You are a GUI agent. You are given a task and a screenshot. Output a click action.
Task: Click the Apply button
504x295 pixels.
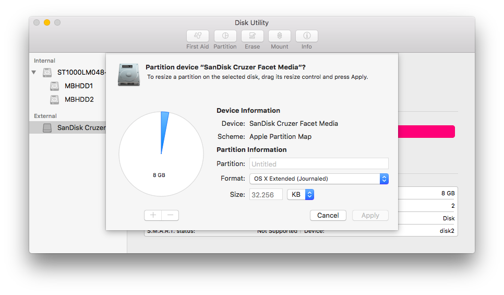pyautogui.click(x=370, y=215)
